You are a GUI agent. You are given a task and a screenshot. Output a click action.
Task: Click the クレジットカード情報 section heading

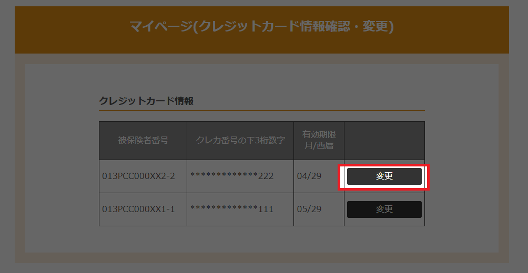(x=146, y=101)
